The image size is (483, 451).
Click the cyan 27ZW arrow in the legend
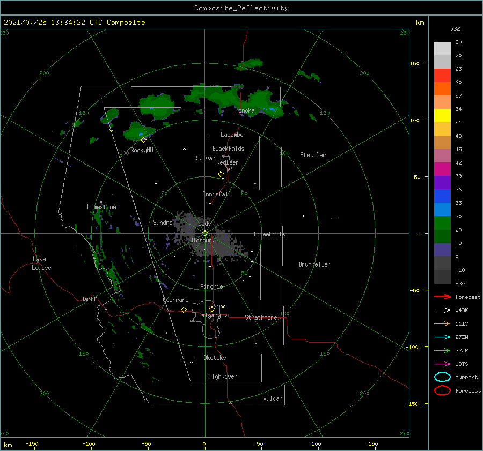pos(442,337)
